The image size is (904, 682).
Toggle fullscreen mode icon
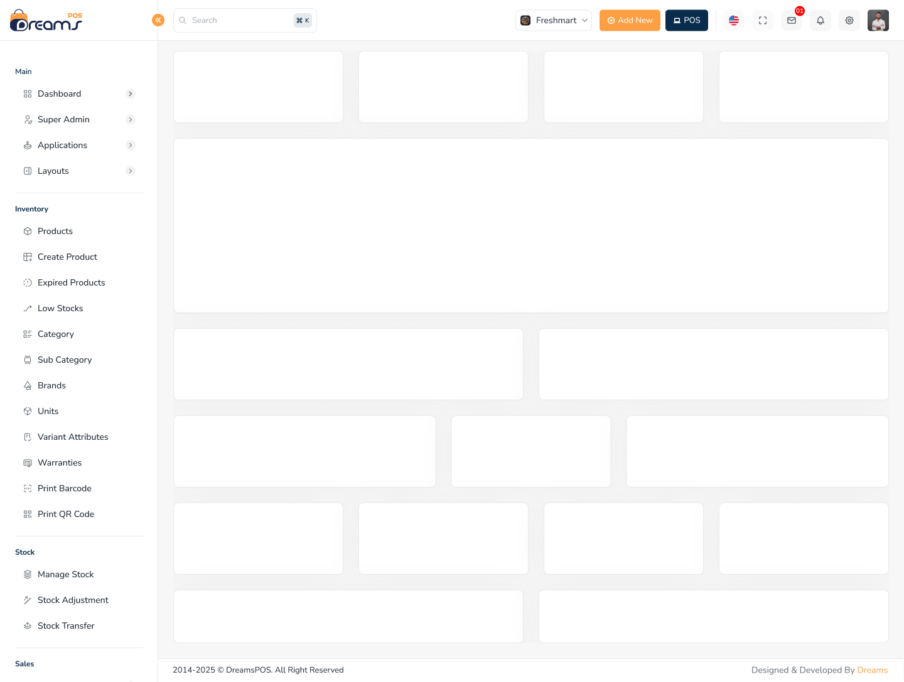click(763, 21)
